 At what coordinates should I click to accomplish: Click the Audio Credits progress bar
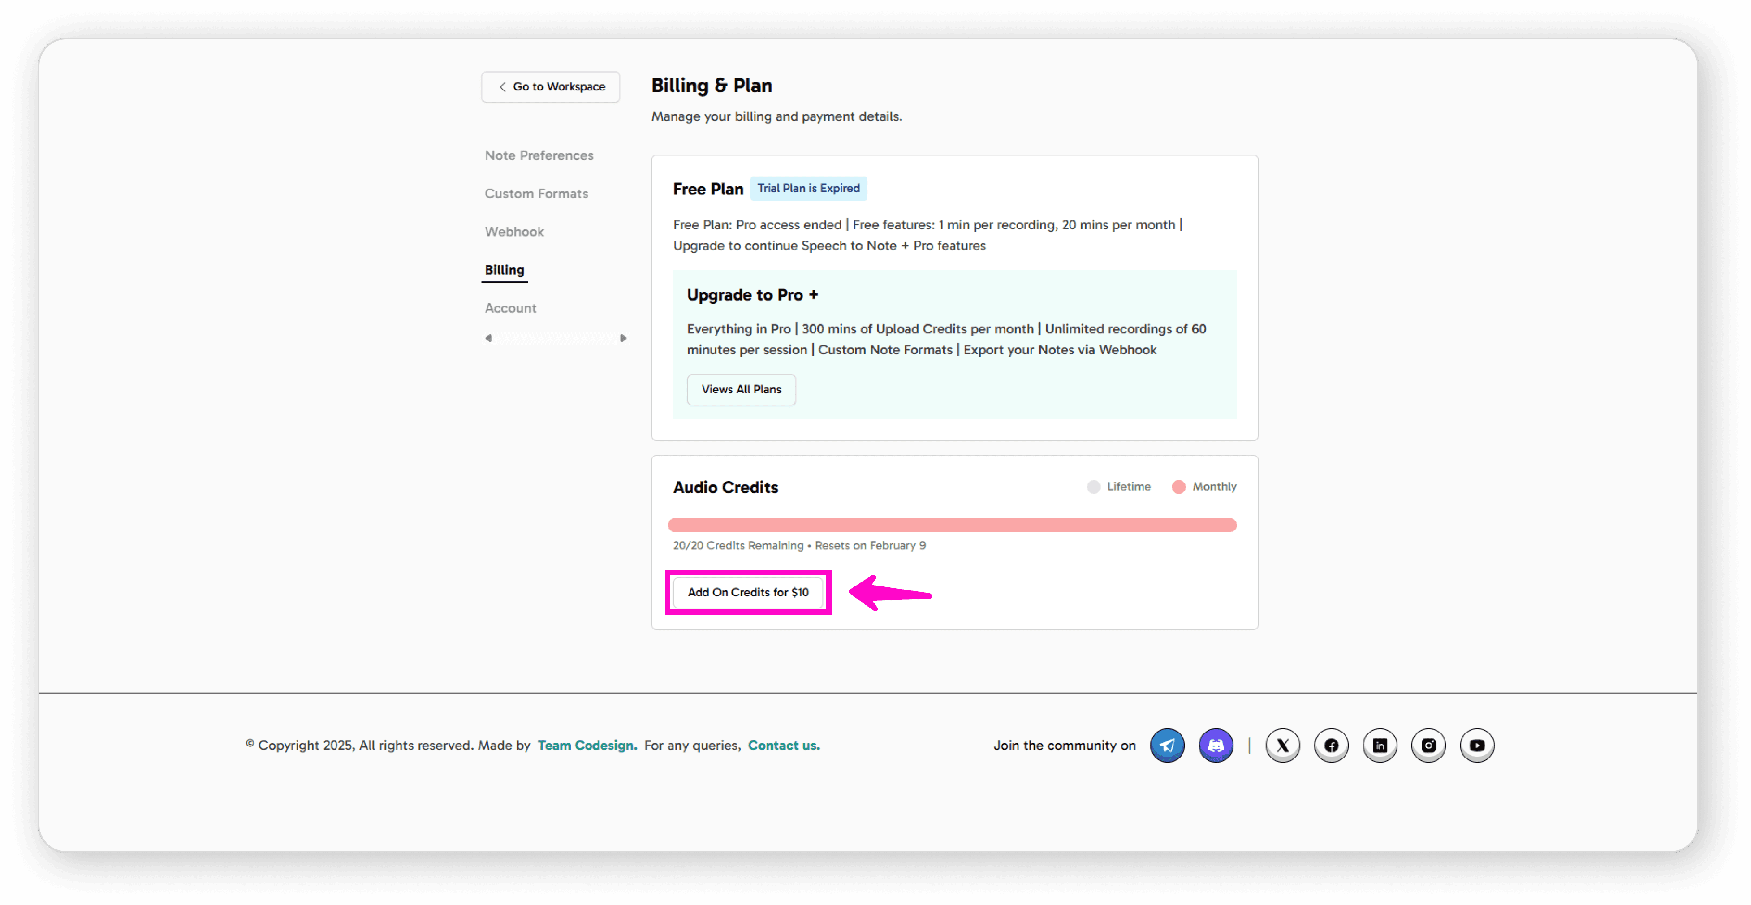click(952, 525)
